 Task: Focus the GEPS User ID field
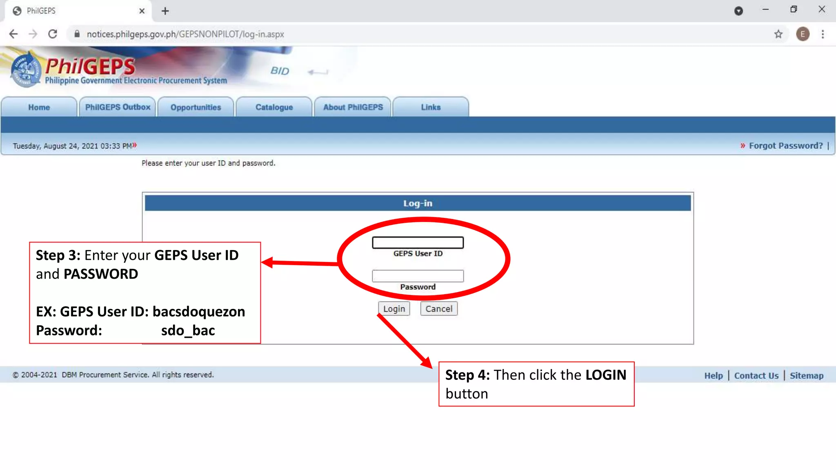pos(418,243)
